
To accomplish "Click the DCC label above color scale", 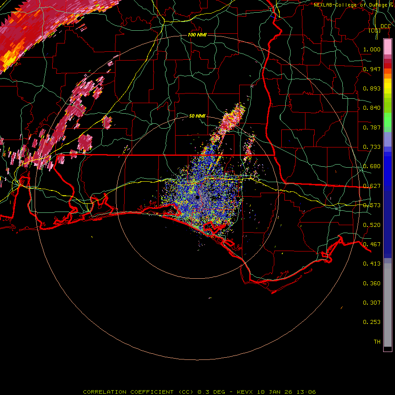I will [x=385, y=26].
